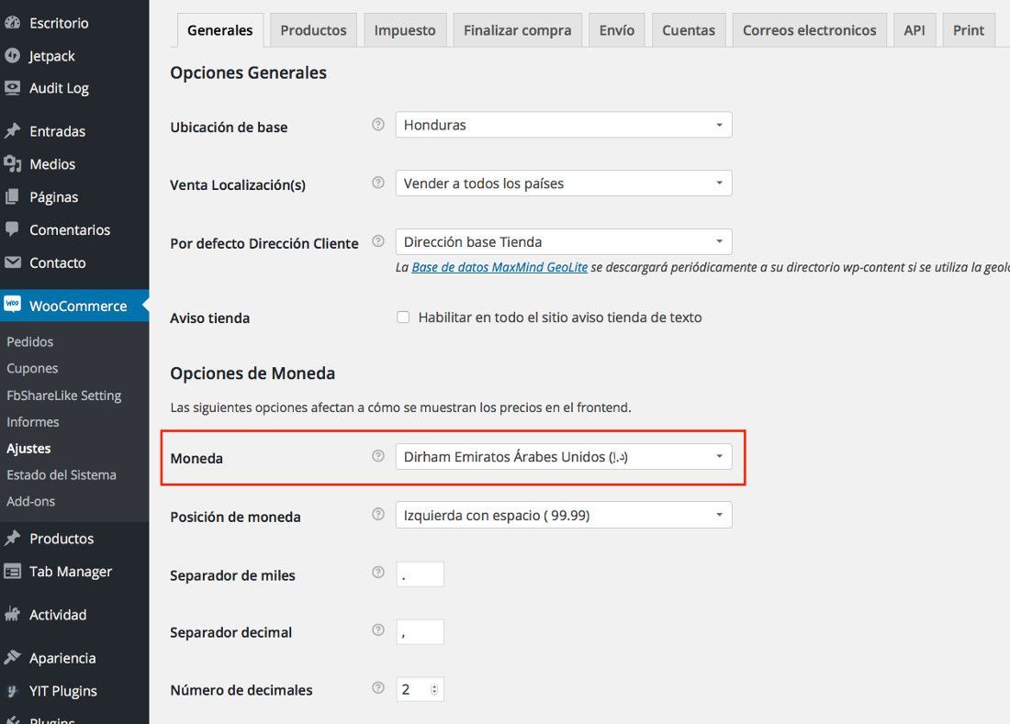Show help tooltip for Posición de moneda
Screen dimensions: 1010x724
[378, 514]
